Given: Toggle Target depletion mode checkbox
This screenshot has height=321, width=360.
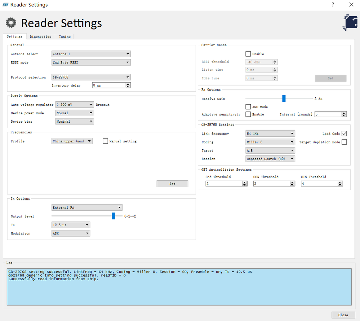Looking at the screenshot, I should (344, 142).
